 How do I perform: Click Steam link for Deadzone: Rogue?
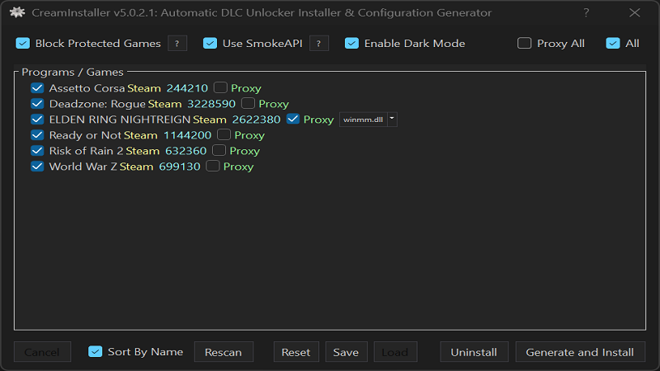click(164, 104)
